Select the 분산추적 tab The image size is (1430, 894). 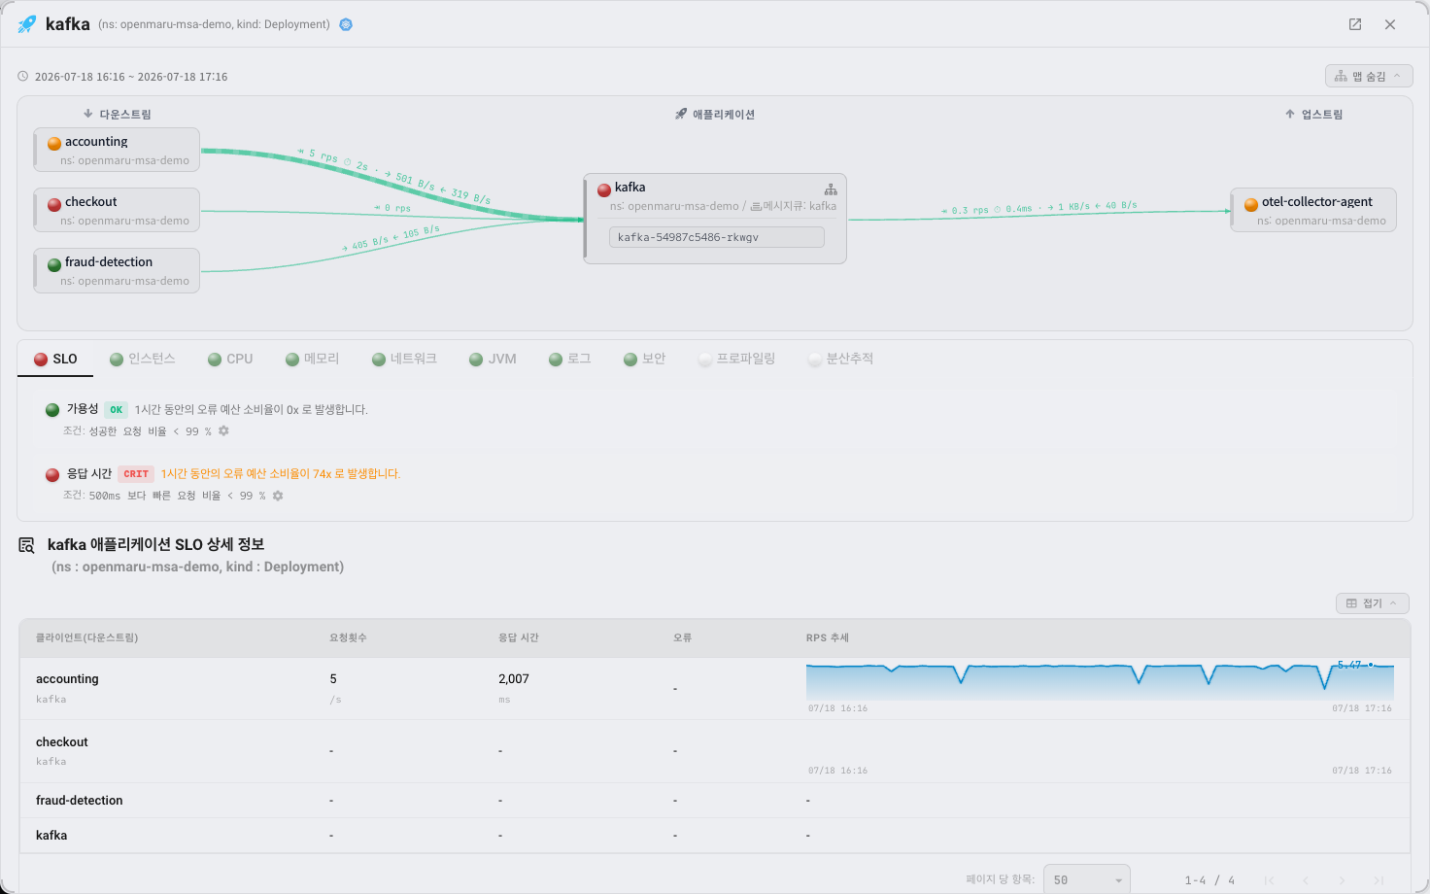(841, 359)
